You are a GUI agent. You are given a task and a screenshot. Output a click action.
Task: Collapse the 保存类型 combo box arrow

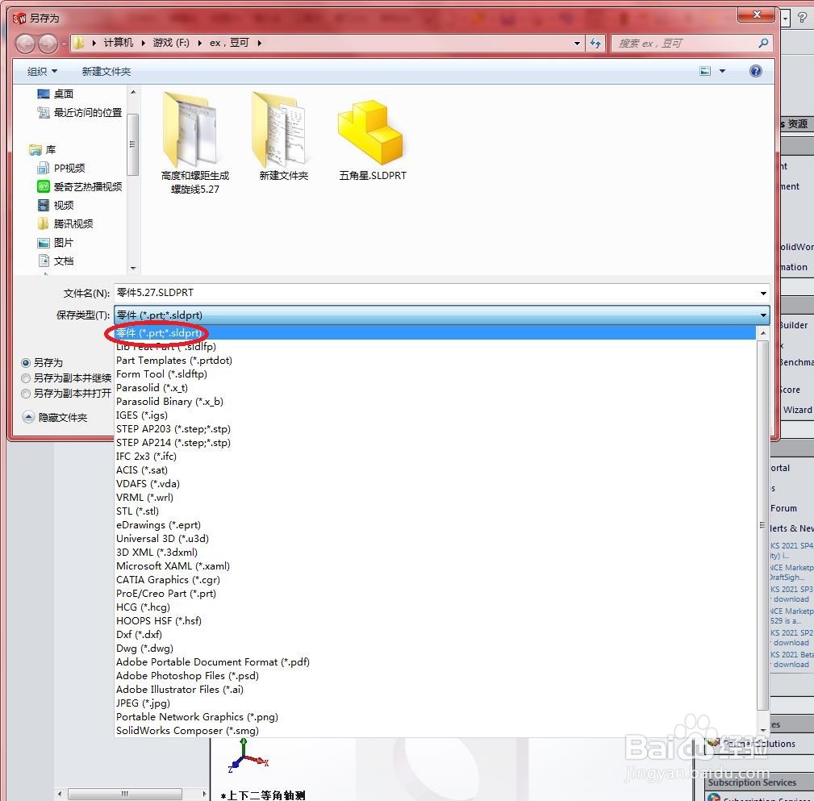coord(763,315)
